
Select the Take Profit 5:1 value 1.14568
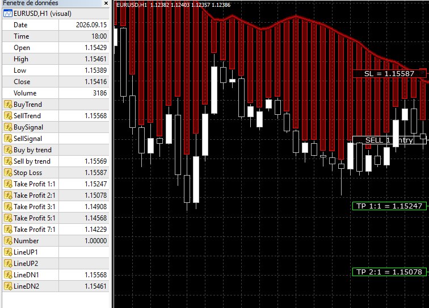coord(96,218)
